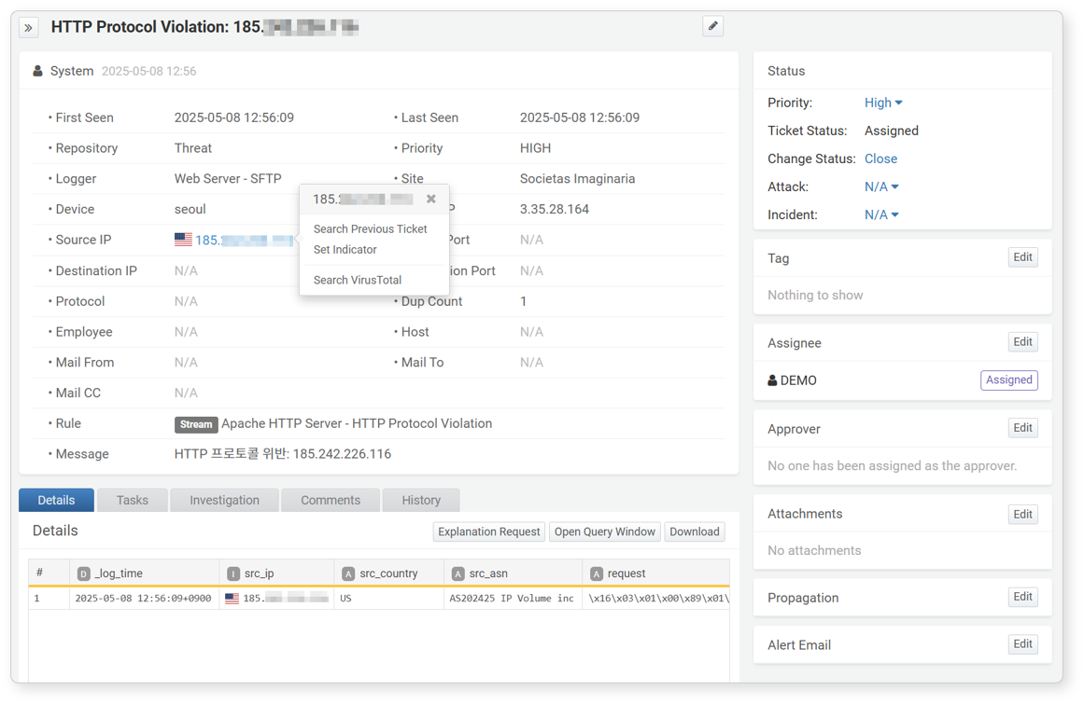Click the request cell starting \x16\x03
Image resolution: width=1084 pixels, height=704 pixels.
[658, 599]
